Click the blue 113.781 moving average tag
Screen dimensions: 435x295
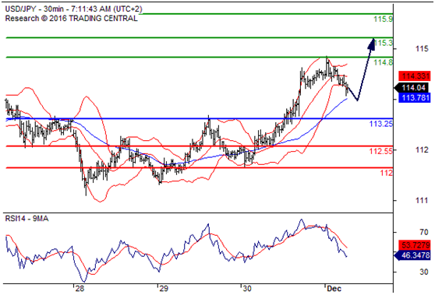point(414,98)
